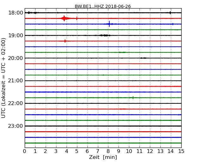Click the black event near minute 8 on 19:00 trace

tap(105, 35)
